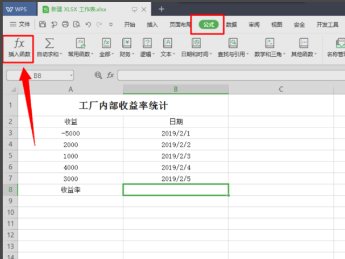This screenshot has height=259, width=345.
Task: Switch to the View (视图) tab
Action: click(277, 24)
